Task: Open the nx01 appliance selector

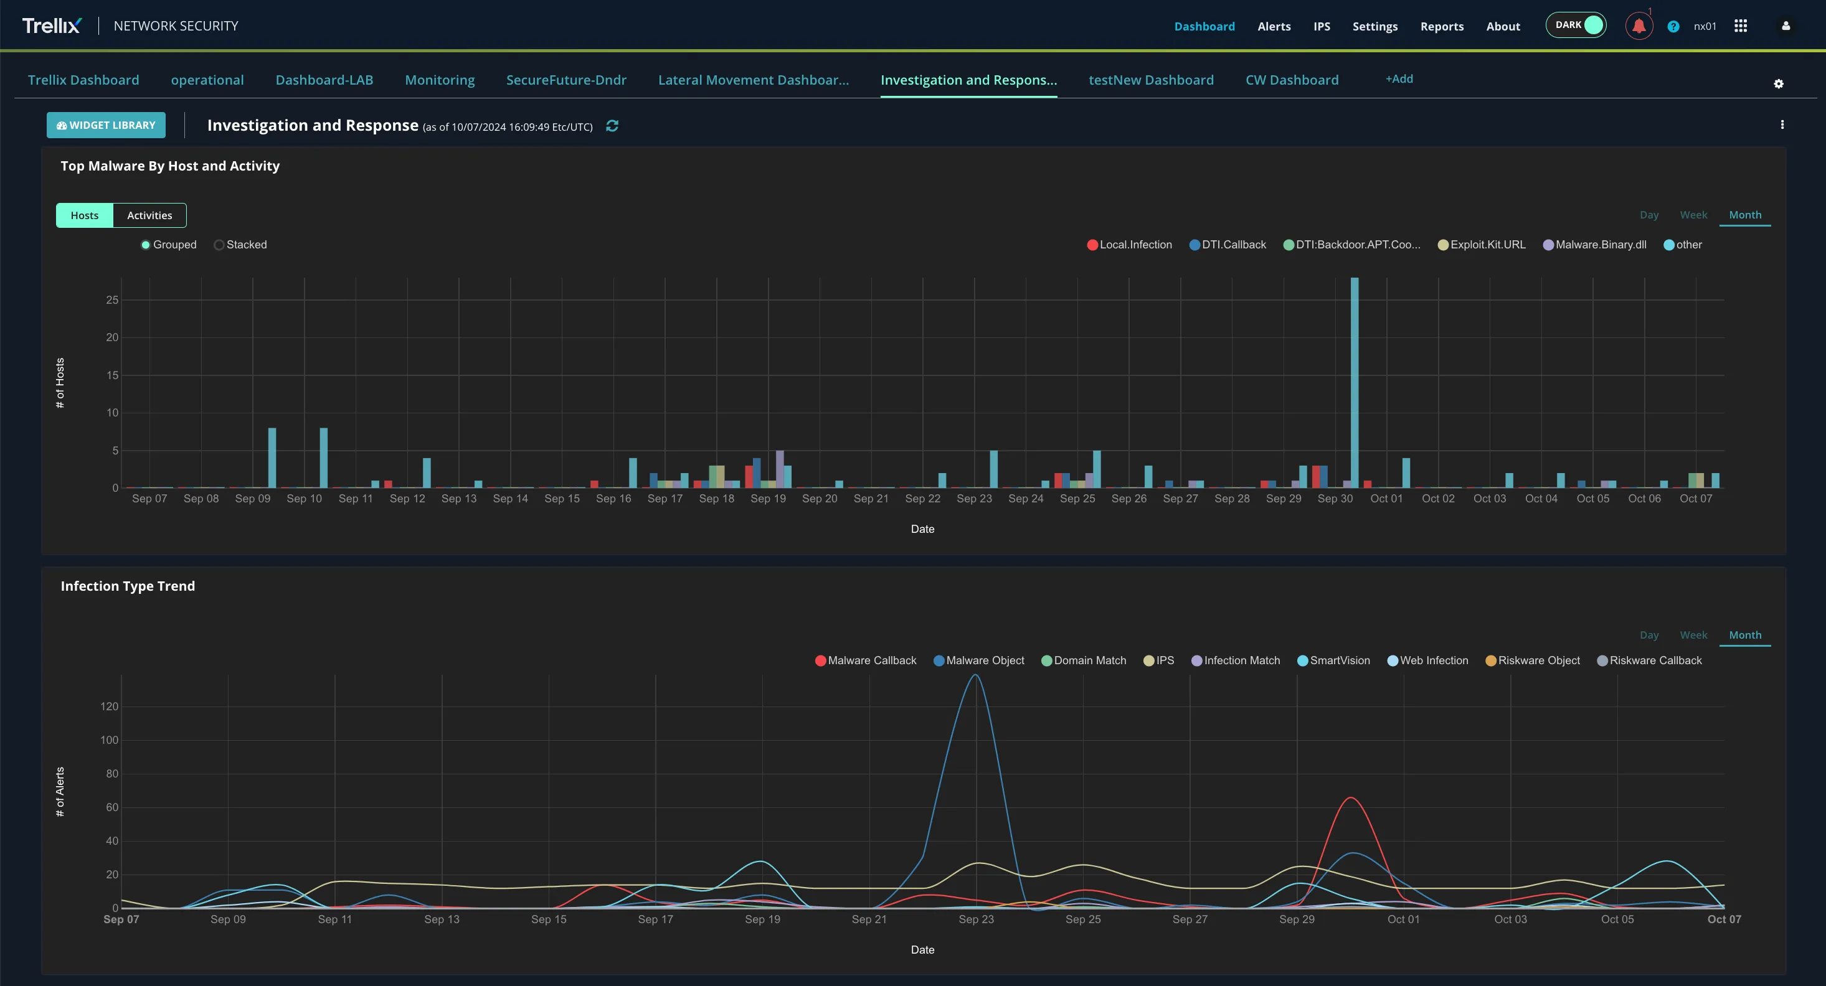Action: pyautogui.click(x=1704, y=26)
